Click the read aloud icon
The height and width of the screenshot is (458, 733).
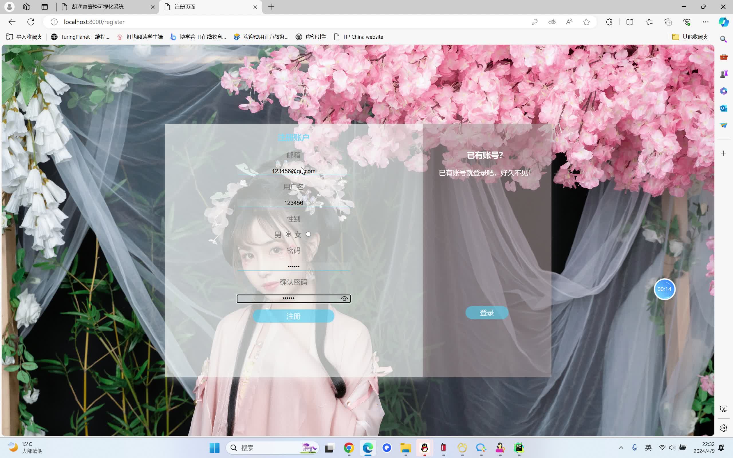tap(569, 22)
